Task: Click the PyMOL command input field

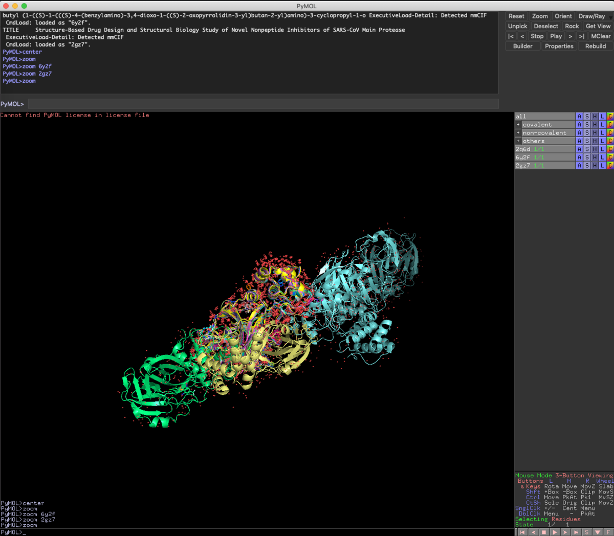Action: 263,104
